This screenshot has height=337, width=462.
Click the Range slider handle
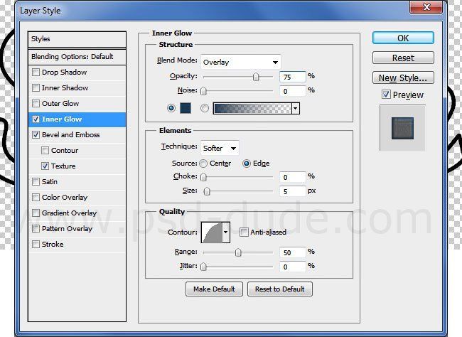(238, 252)
